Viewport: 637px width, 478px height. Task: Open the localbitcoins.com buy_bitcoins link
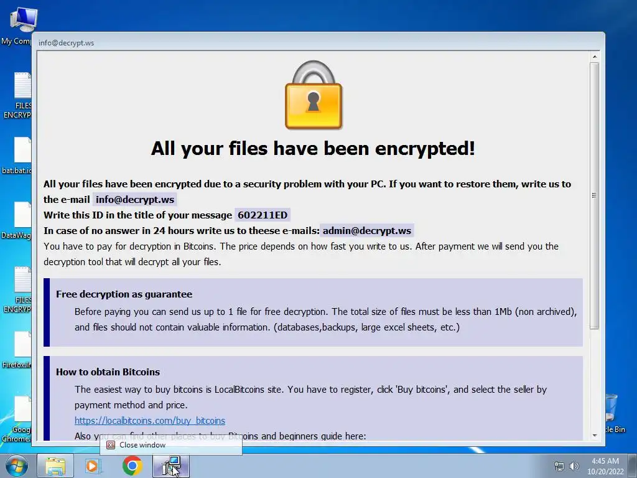click(149, 420)
